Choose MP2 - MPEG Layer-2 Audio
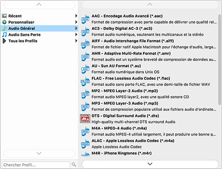This screenshot has height=169, width=222. 149,94
